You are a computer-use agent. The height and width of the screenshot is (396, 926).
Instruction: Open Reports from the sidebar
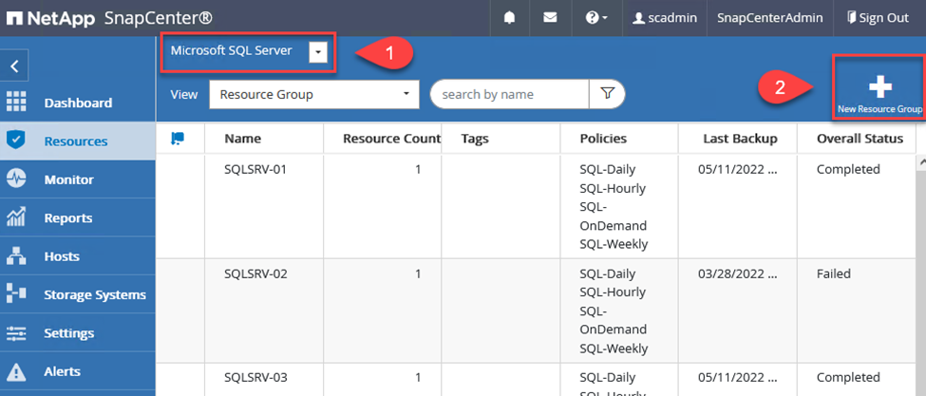click(67, 217)
